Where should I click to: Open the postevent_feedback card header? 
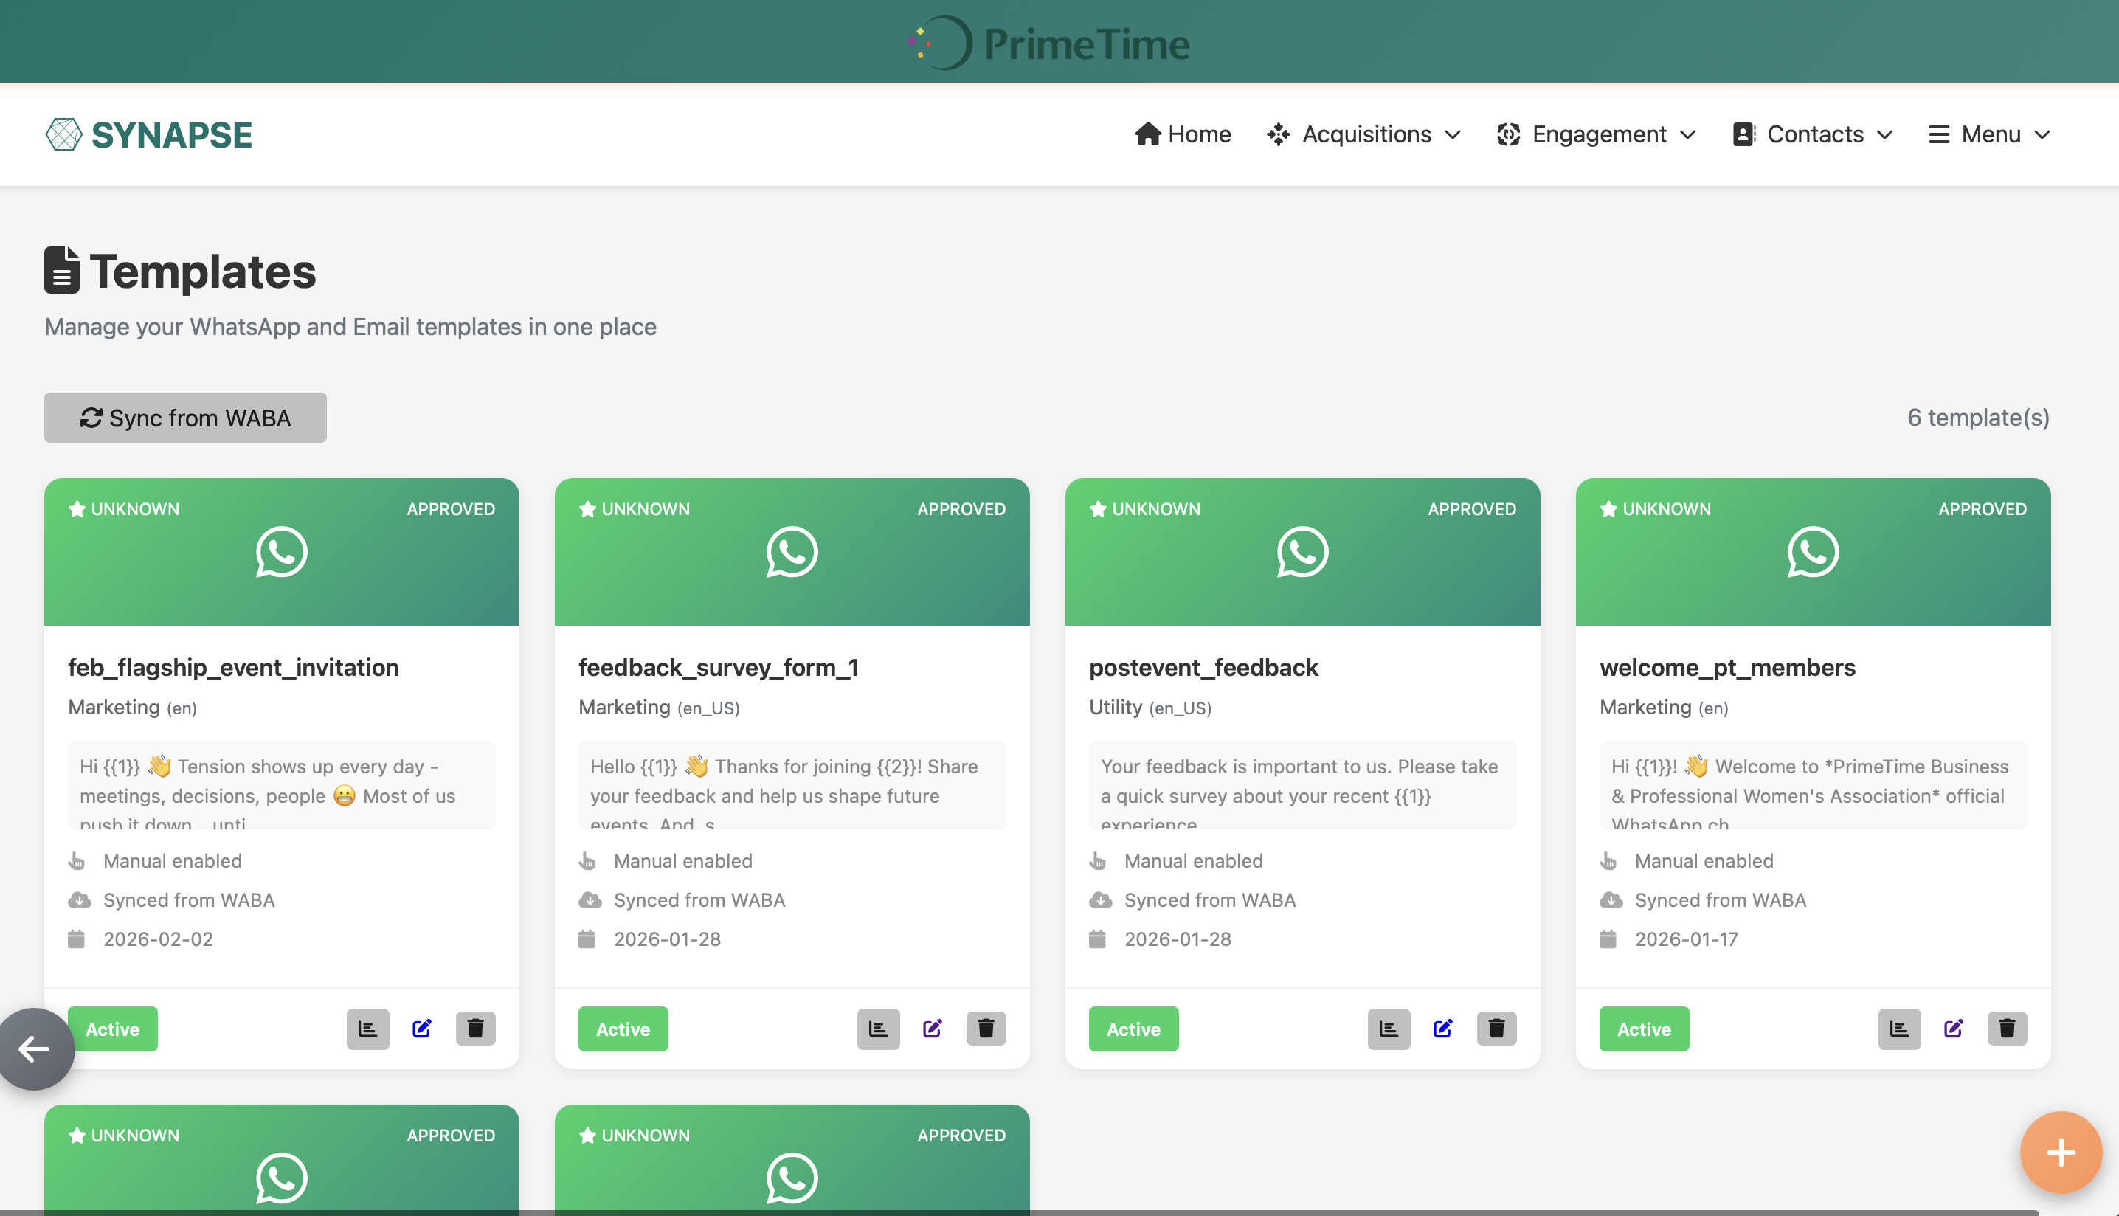1302,551
